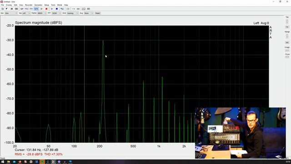Click the grid toolbar icon beside IMP

coord(16,9)
